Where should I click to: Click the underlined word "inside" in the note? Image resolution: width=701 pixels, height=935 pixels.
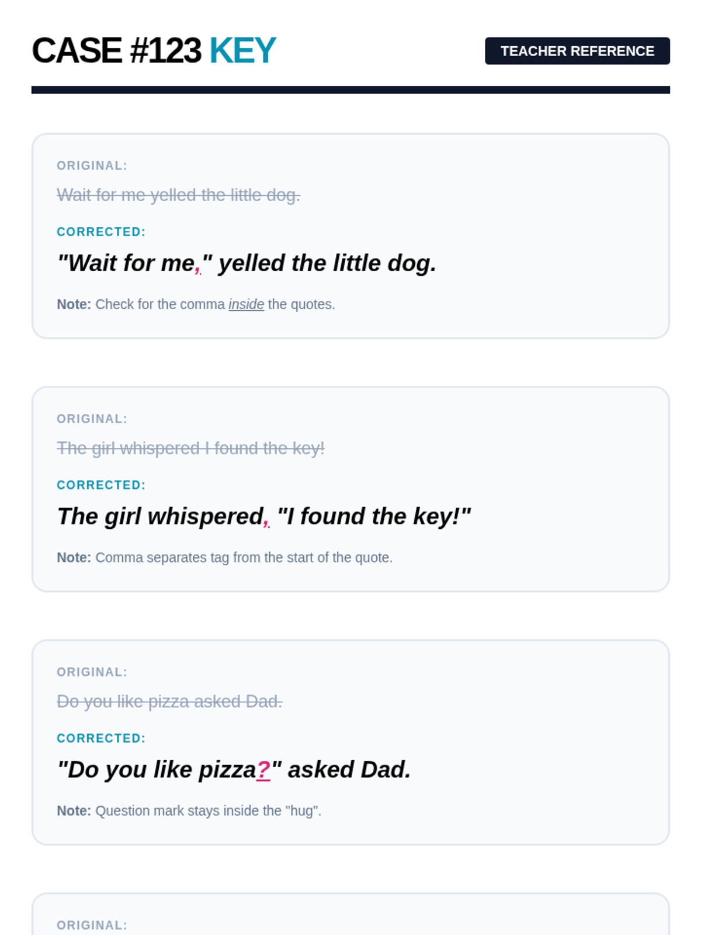click(x=246, y=304)
